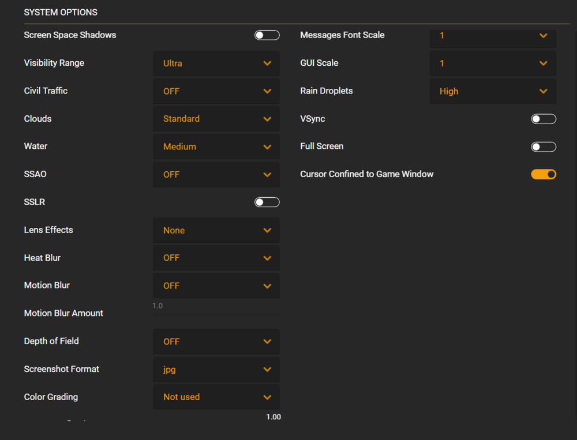Choose Screenshot Format dropdown
Screen dimensions: 577x440
tap(216, 369)
